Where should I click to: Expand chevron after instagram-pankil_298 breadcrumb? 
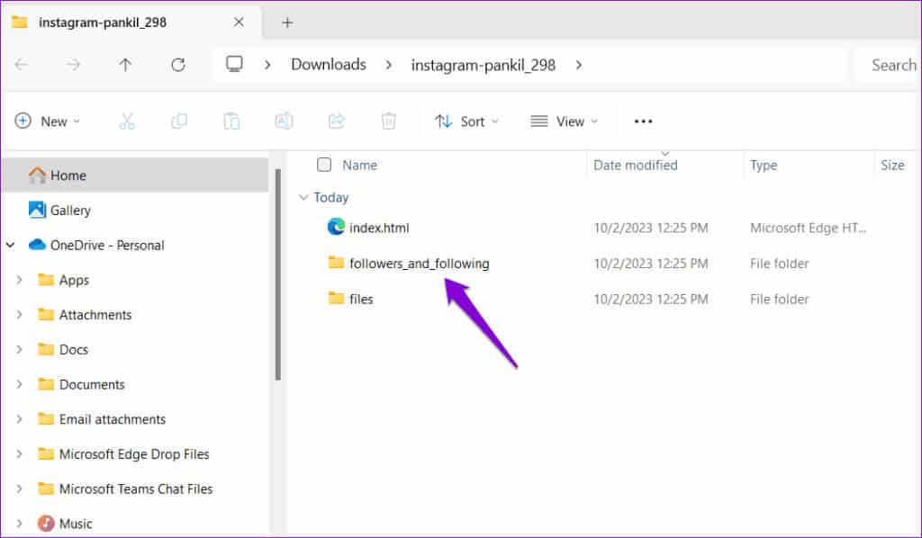pos(579,65)
